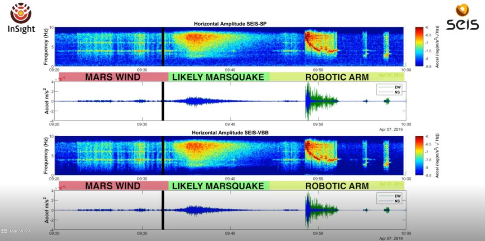Screen dimensions: 485x241
Task: Click the LIKELY MARSQUAKE band under the SEIS-VBB spectrogram
Action: pos(219,186)
